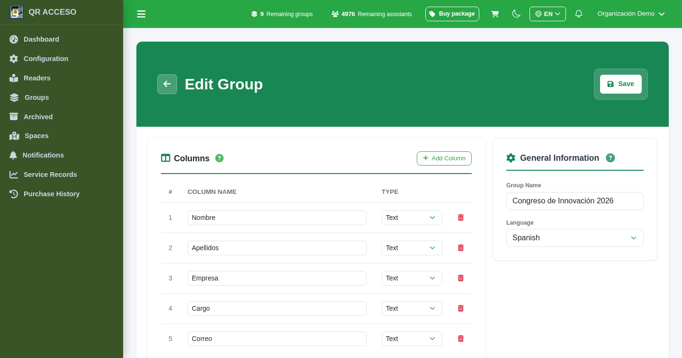Click the 'TYPE' table header
Screen dimensions: 682x358
390,192
